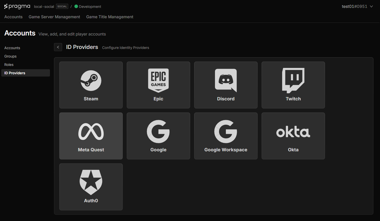
Task: Open Game Title Management tab
Action: coord(110,17)
